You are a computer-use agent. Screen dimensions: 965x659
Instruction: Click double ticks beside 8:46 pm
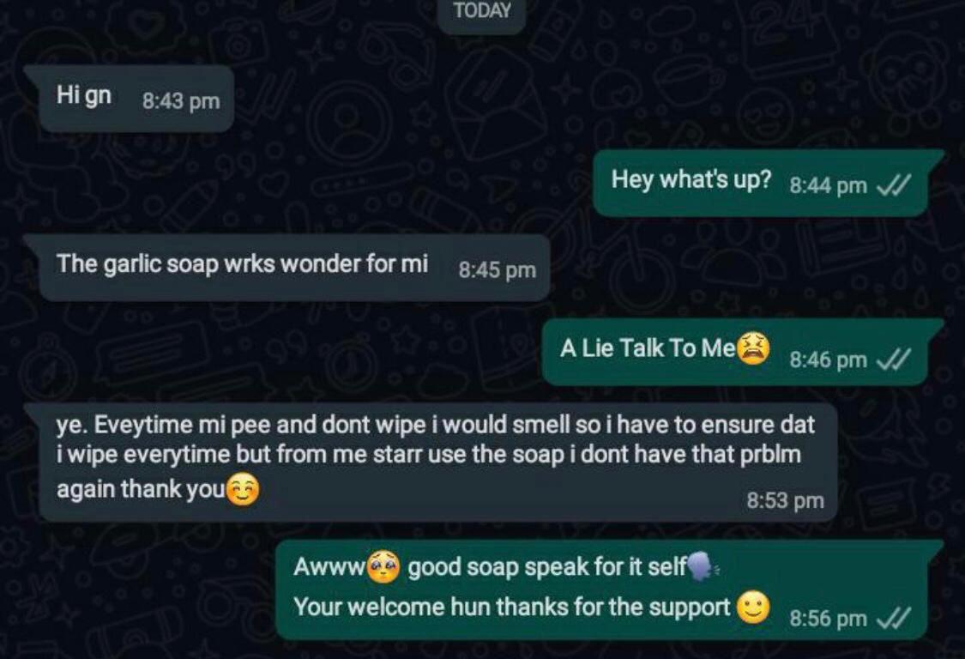(892, 359)
